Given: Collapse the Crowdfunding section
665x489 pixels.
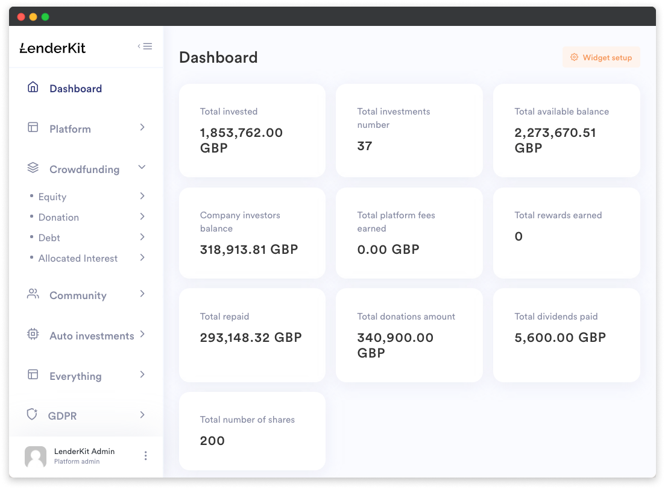Looking at the screenshot, I should (x=142, y=167).
